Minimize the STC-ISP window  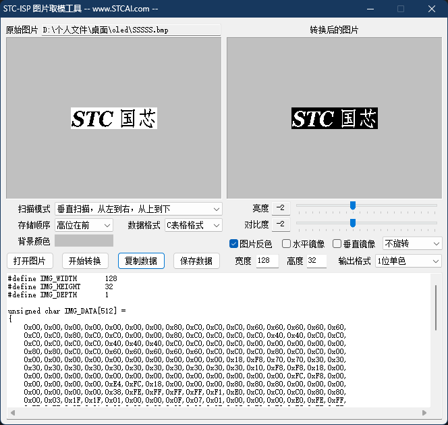point(370,9)
